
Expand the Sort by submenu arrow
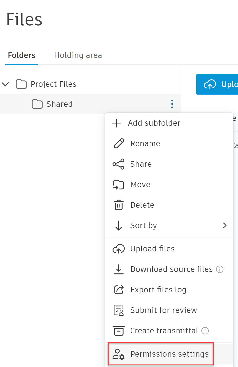tap(224, 225)
